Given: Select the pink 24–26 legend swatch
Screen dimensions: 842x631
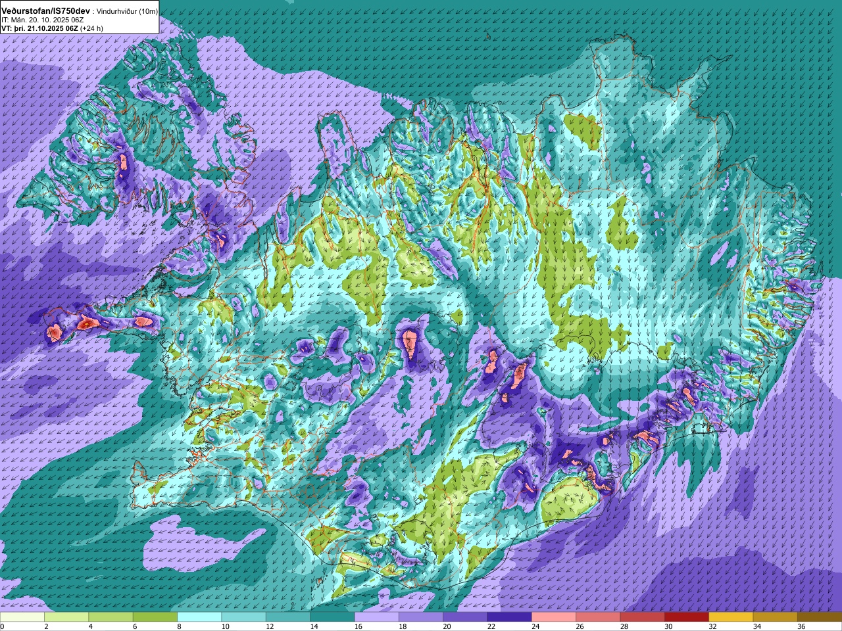Looking at the screenshot, I should [554, 617].
